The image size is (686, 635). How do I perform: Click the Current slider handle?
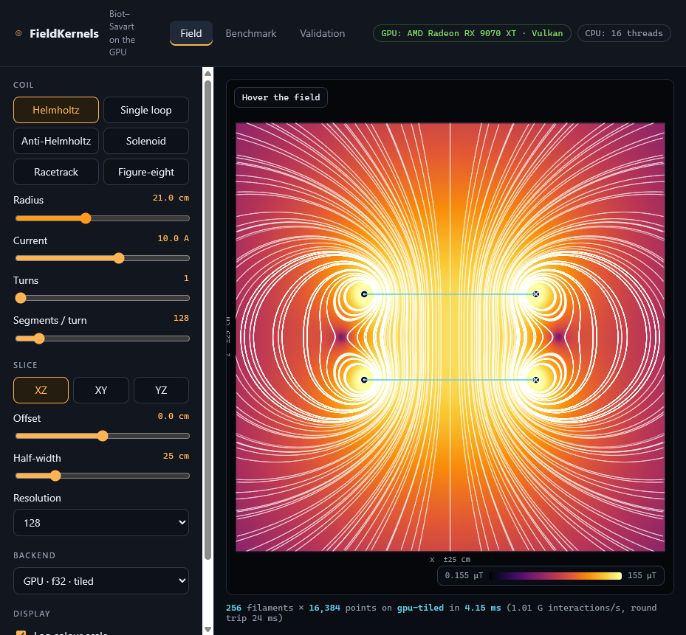[119, 258]
